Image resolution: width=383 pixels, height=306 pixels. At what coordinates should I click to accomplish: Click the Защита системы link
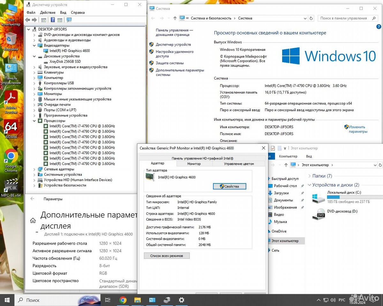[x=170, y=63]
